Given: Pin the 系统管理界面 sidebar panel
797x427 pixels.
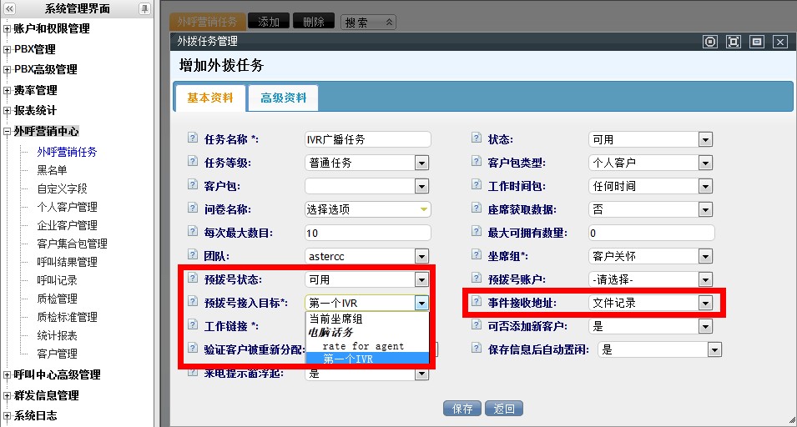Looking at the screenshot, I should click(144, 8).
